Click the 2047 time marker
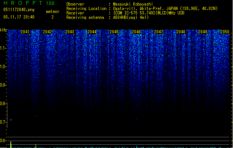 [159, 31]
